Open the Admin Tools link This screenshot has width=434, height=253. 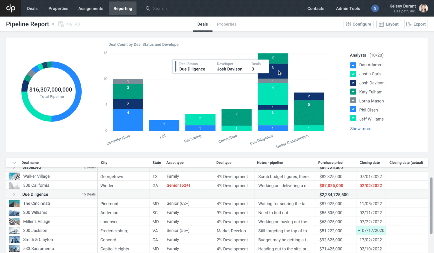coord(348,8)
